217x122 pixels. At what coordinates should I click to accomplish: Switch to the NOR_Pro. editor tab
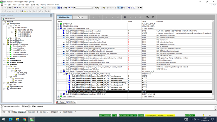click(71, 102)
